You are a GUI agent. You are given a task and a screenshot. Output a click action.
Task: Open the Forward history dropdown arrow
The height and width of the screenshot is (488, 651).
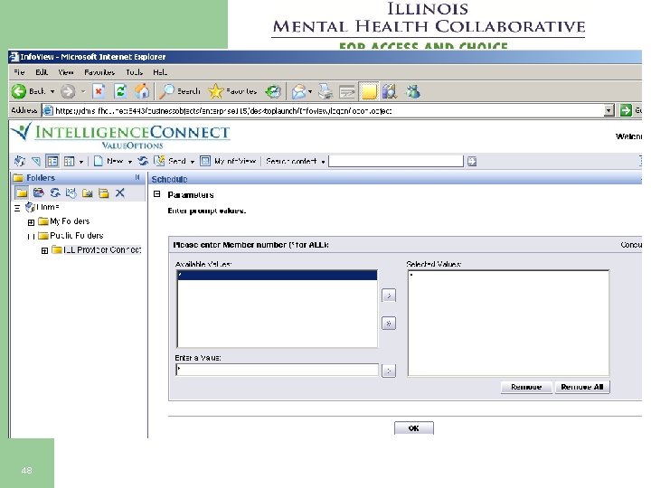(x=83, y=91)
